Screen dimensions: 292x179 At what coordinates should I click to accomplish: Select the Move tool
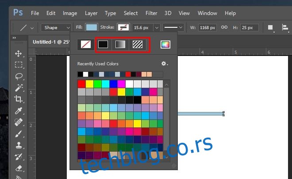point(19,54)
